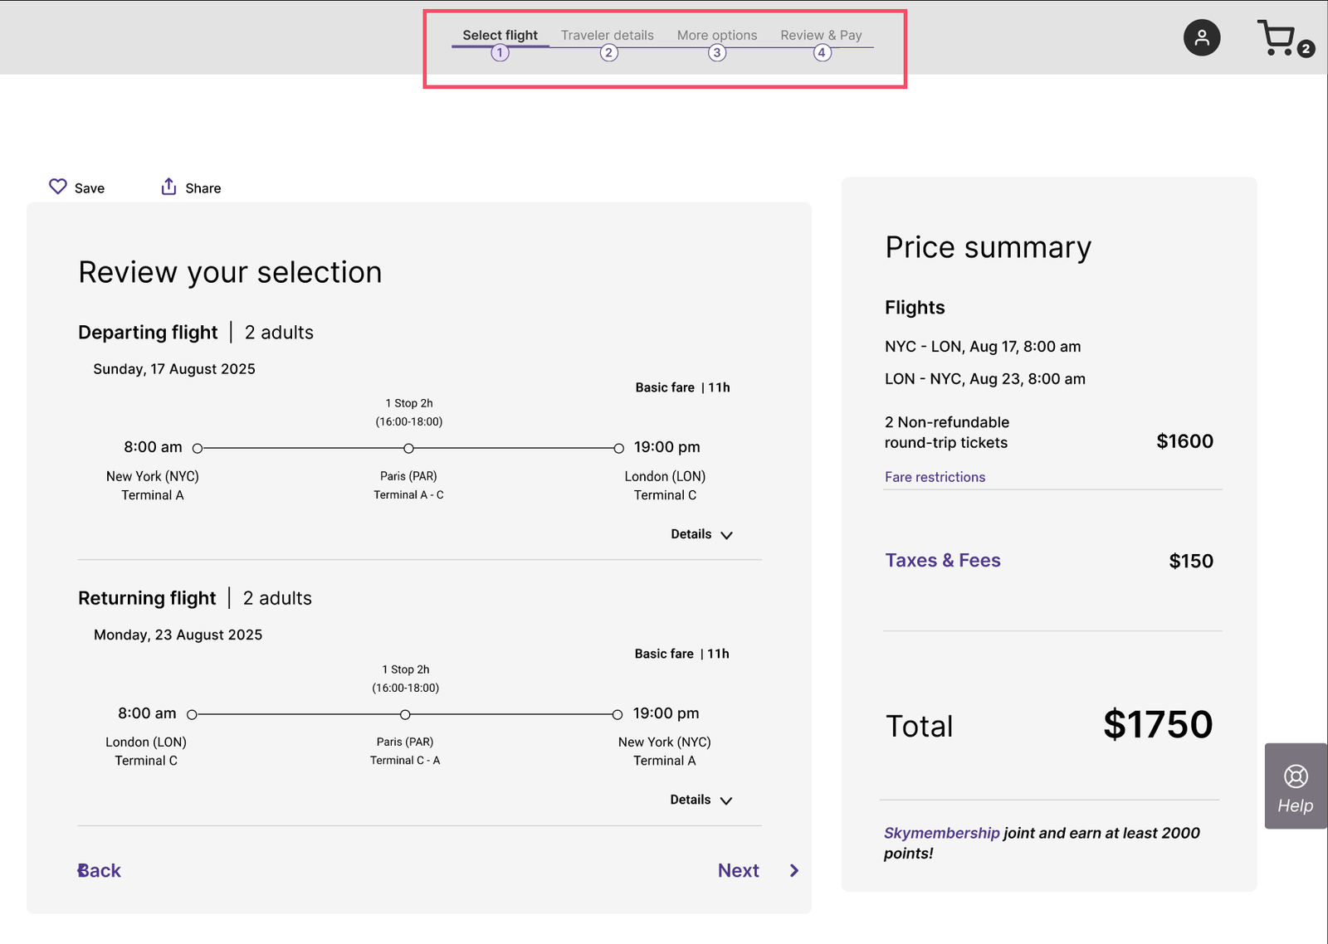Screen dimensions: 1328x944
Task: Click step 4 circle in progress bar
Action: [822, 53]
